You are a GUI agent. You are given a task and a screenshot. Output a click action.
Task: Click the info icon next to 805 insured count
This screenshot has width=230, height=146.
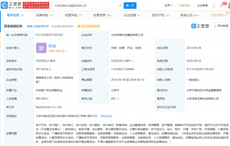point(118,99)
